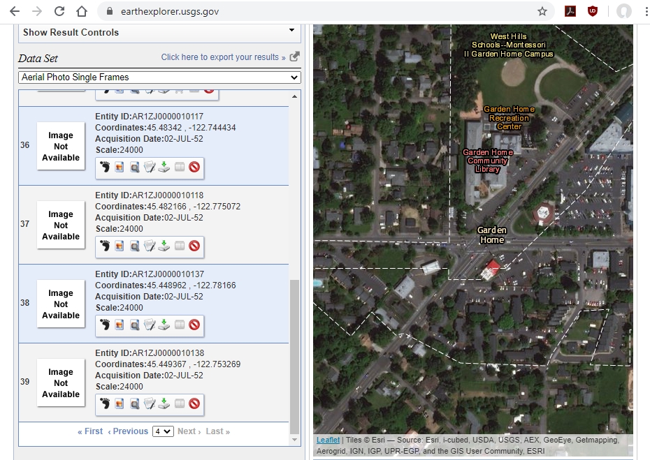Show footprint for scene AR1ZJ0000010138

coord(105,403)
